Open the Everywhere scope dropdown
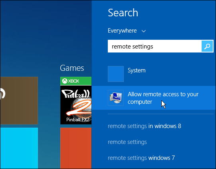The height and width of the screenshot is (169, 216). 127,31
